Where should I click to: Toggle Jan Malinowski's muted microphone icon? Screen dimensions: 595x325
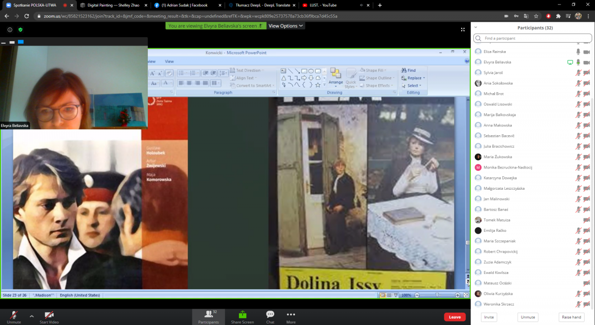(578, 199)
